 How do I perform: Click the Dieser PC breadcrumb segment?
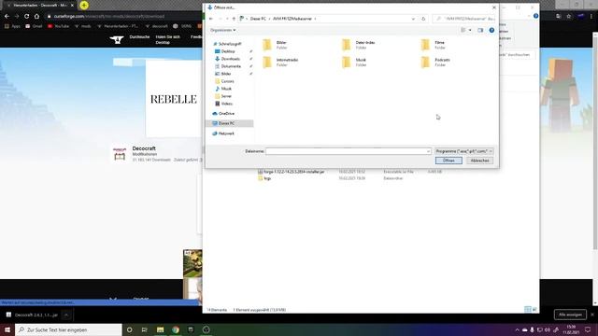click(x=258, y=19)
